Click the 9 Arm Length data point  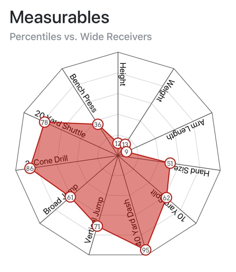click(126, 152)
